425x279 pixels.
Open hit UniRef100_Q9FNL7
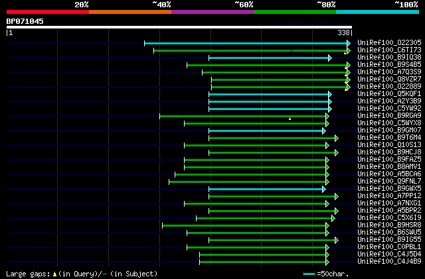(389, 182)
